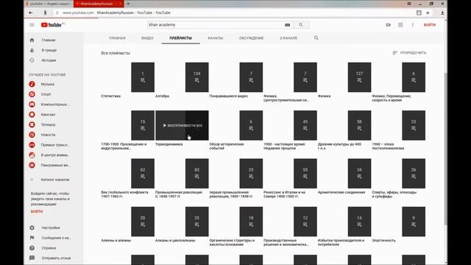This screenshot has width=471, height=265.
Task: Click the YouTube logo
Action: coord(52,25)
